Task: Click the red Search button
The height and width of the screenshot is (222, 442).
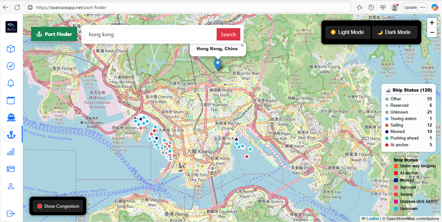Action: (228, 34)
